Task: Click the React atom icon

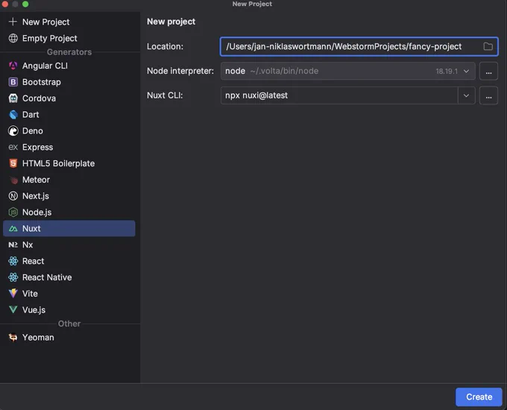Action: (13, 261)
